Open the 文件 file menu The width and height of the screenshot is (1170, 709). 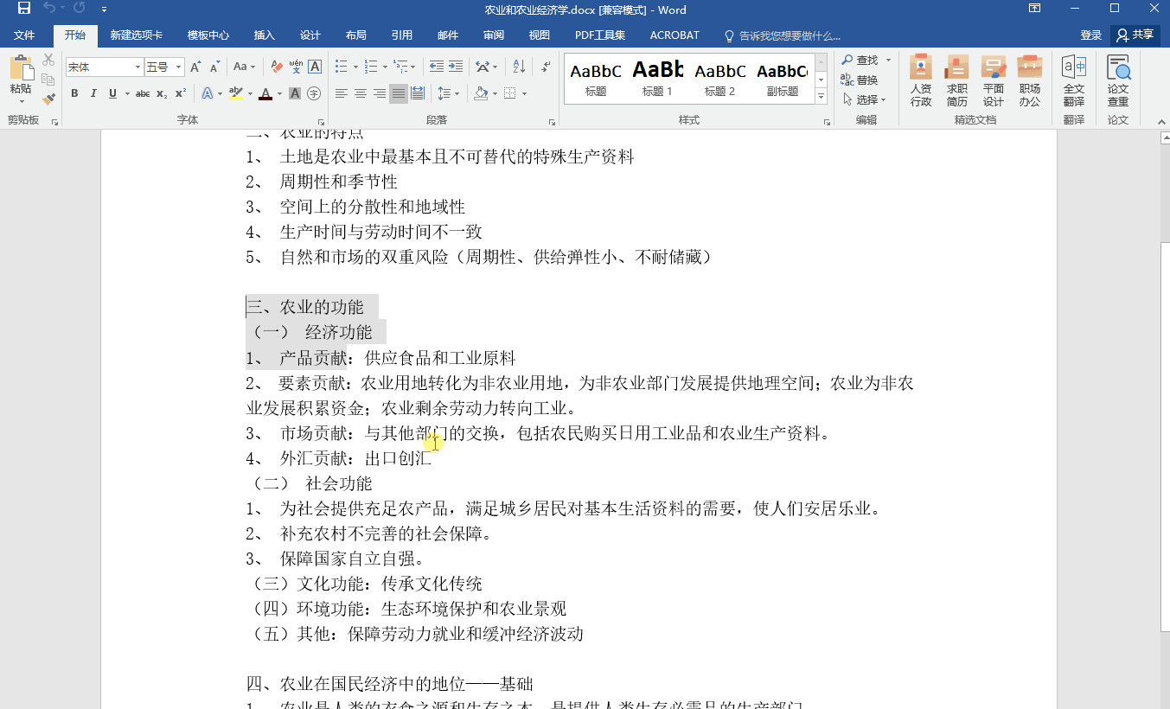point(24,35)
